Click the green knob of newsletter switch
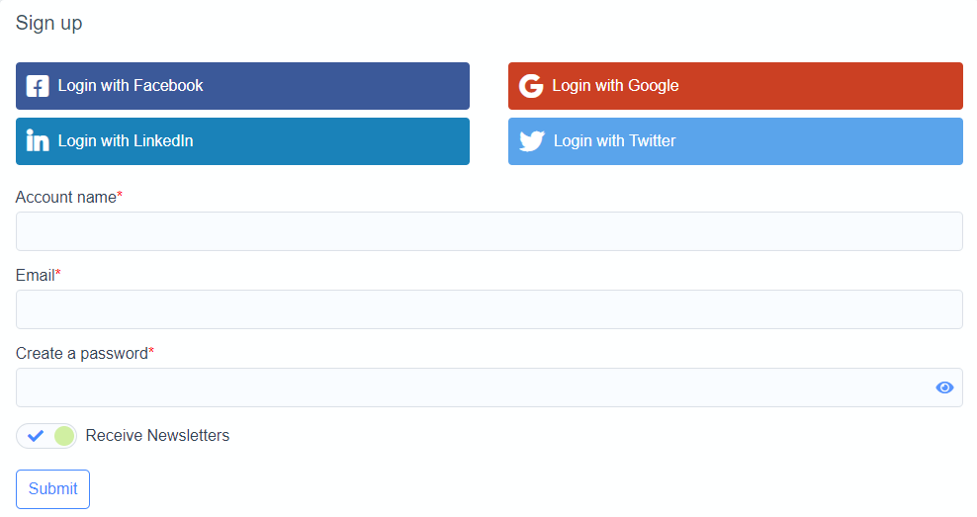The height and width of the screenshot is (517, 977). point(64,436)
